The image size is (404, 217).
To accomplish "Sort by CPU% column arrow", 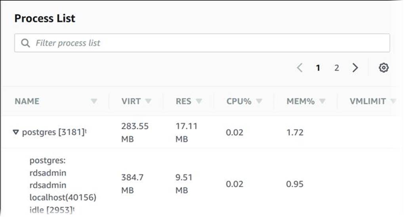I will click(x=259, y=102).
